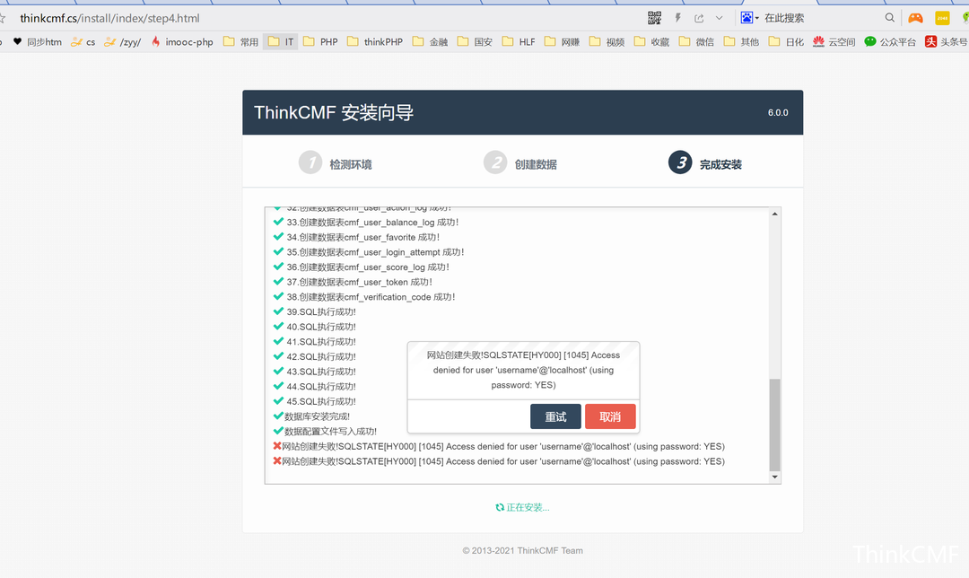This screenshot has width=969, height=578.
Task: Click log line 45.SQL执行成功
Action: [x=321, y=401]
